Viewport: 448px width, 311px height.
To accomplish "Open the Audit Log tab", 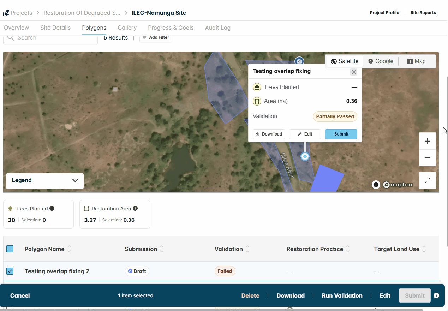I will [x=218, y=28].
